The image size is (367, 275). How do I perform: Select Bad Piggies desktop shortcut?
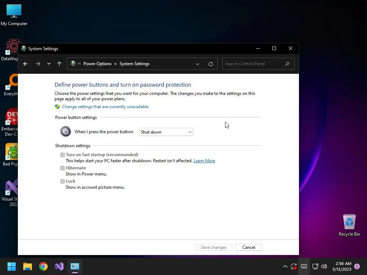click(10, 155)
